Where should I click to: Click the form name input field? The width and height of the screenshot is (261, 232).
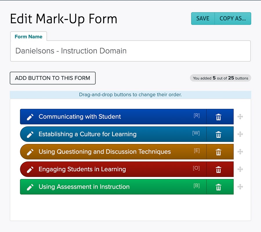[130, 51]
